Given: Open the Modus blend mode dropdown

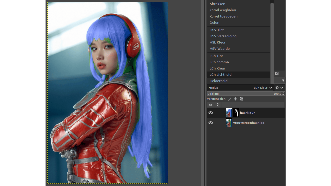Looking at the screenshot, I should tap(240, 88).
